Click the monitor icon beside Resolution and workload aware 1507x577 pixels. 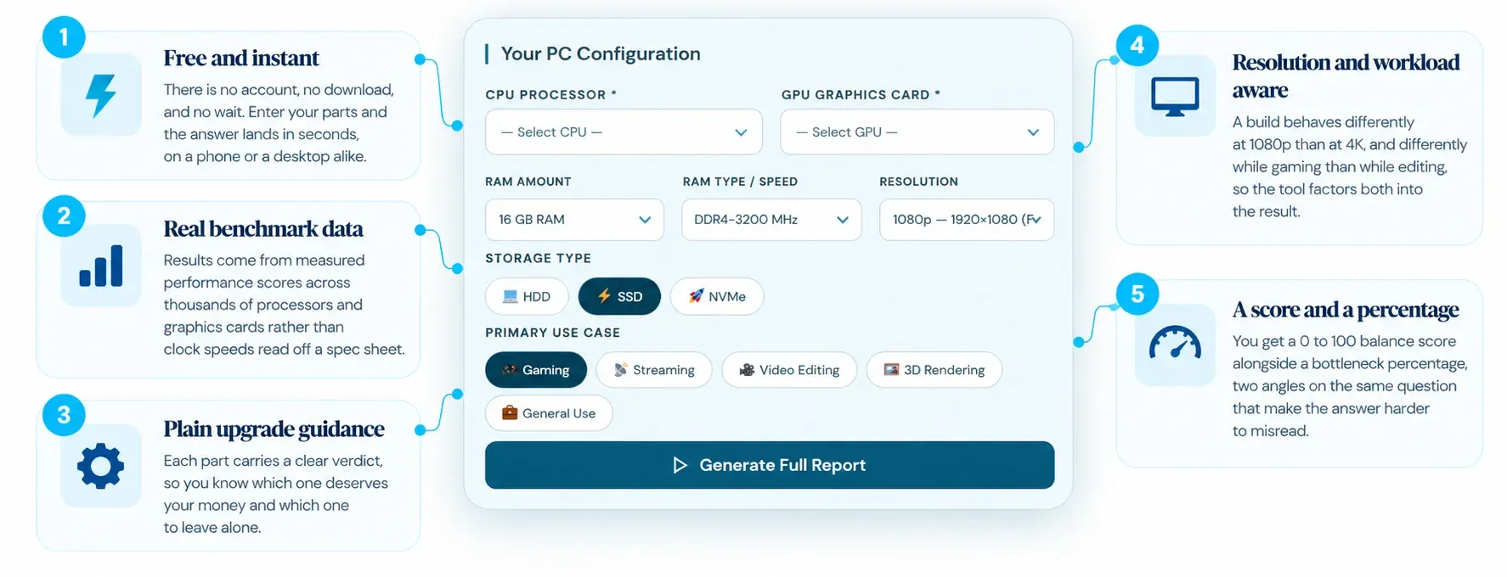pyautogui.click(x=1175, y=97)
